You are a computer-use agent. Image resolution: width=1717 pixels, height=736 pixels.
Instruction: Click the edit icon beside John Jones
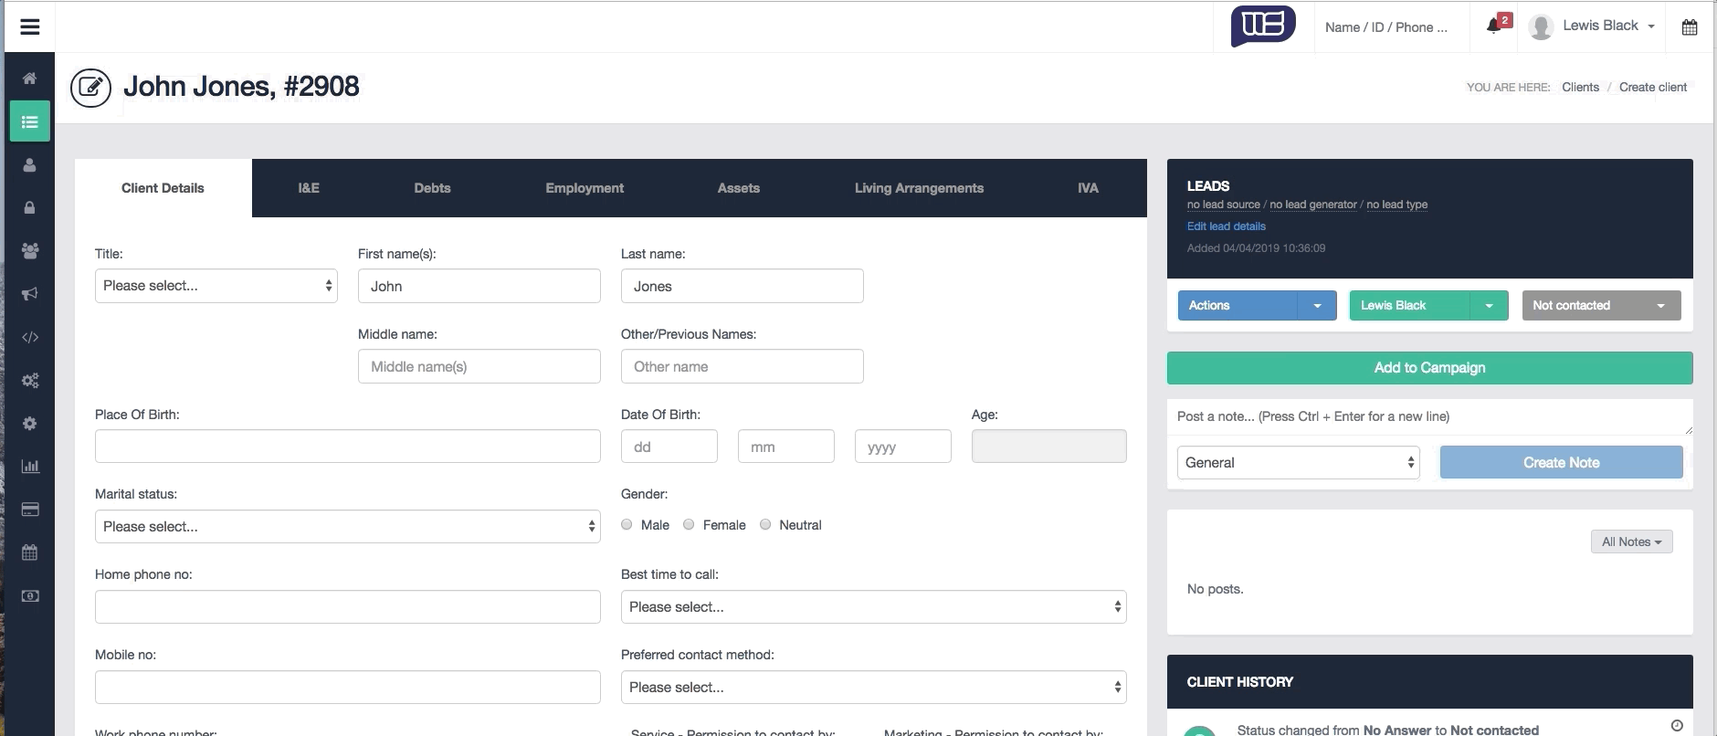[90, 88]
